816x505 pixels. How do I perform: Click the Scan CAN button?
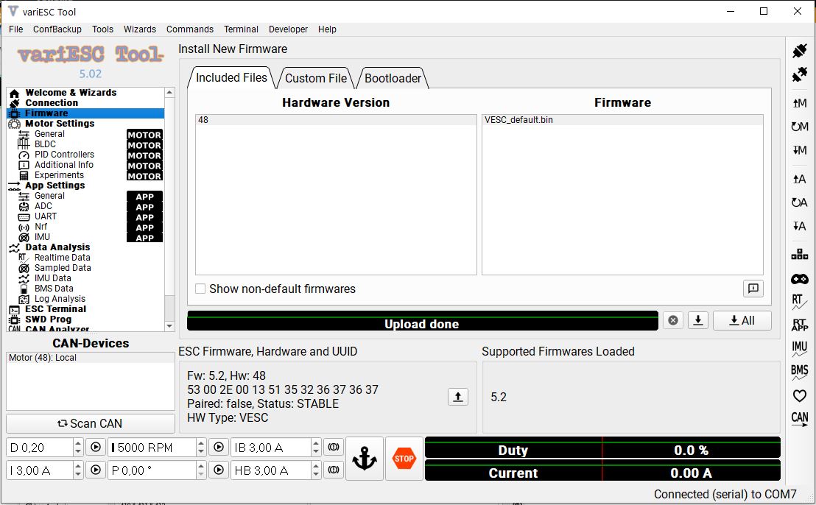point(91,423)
